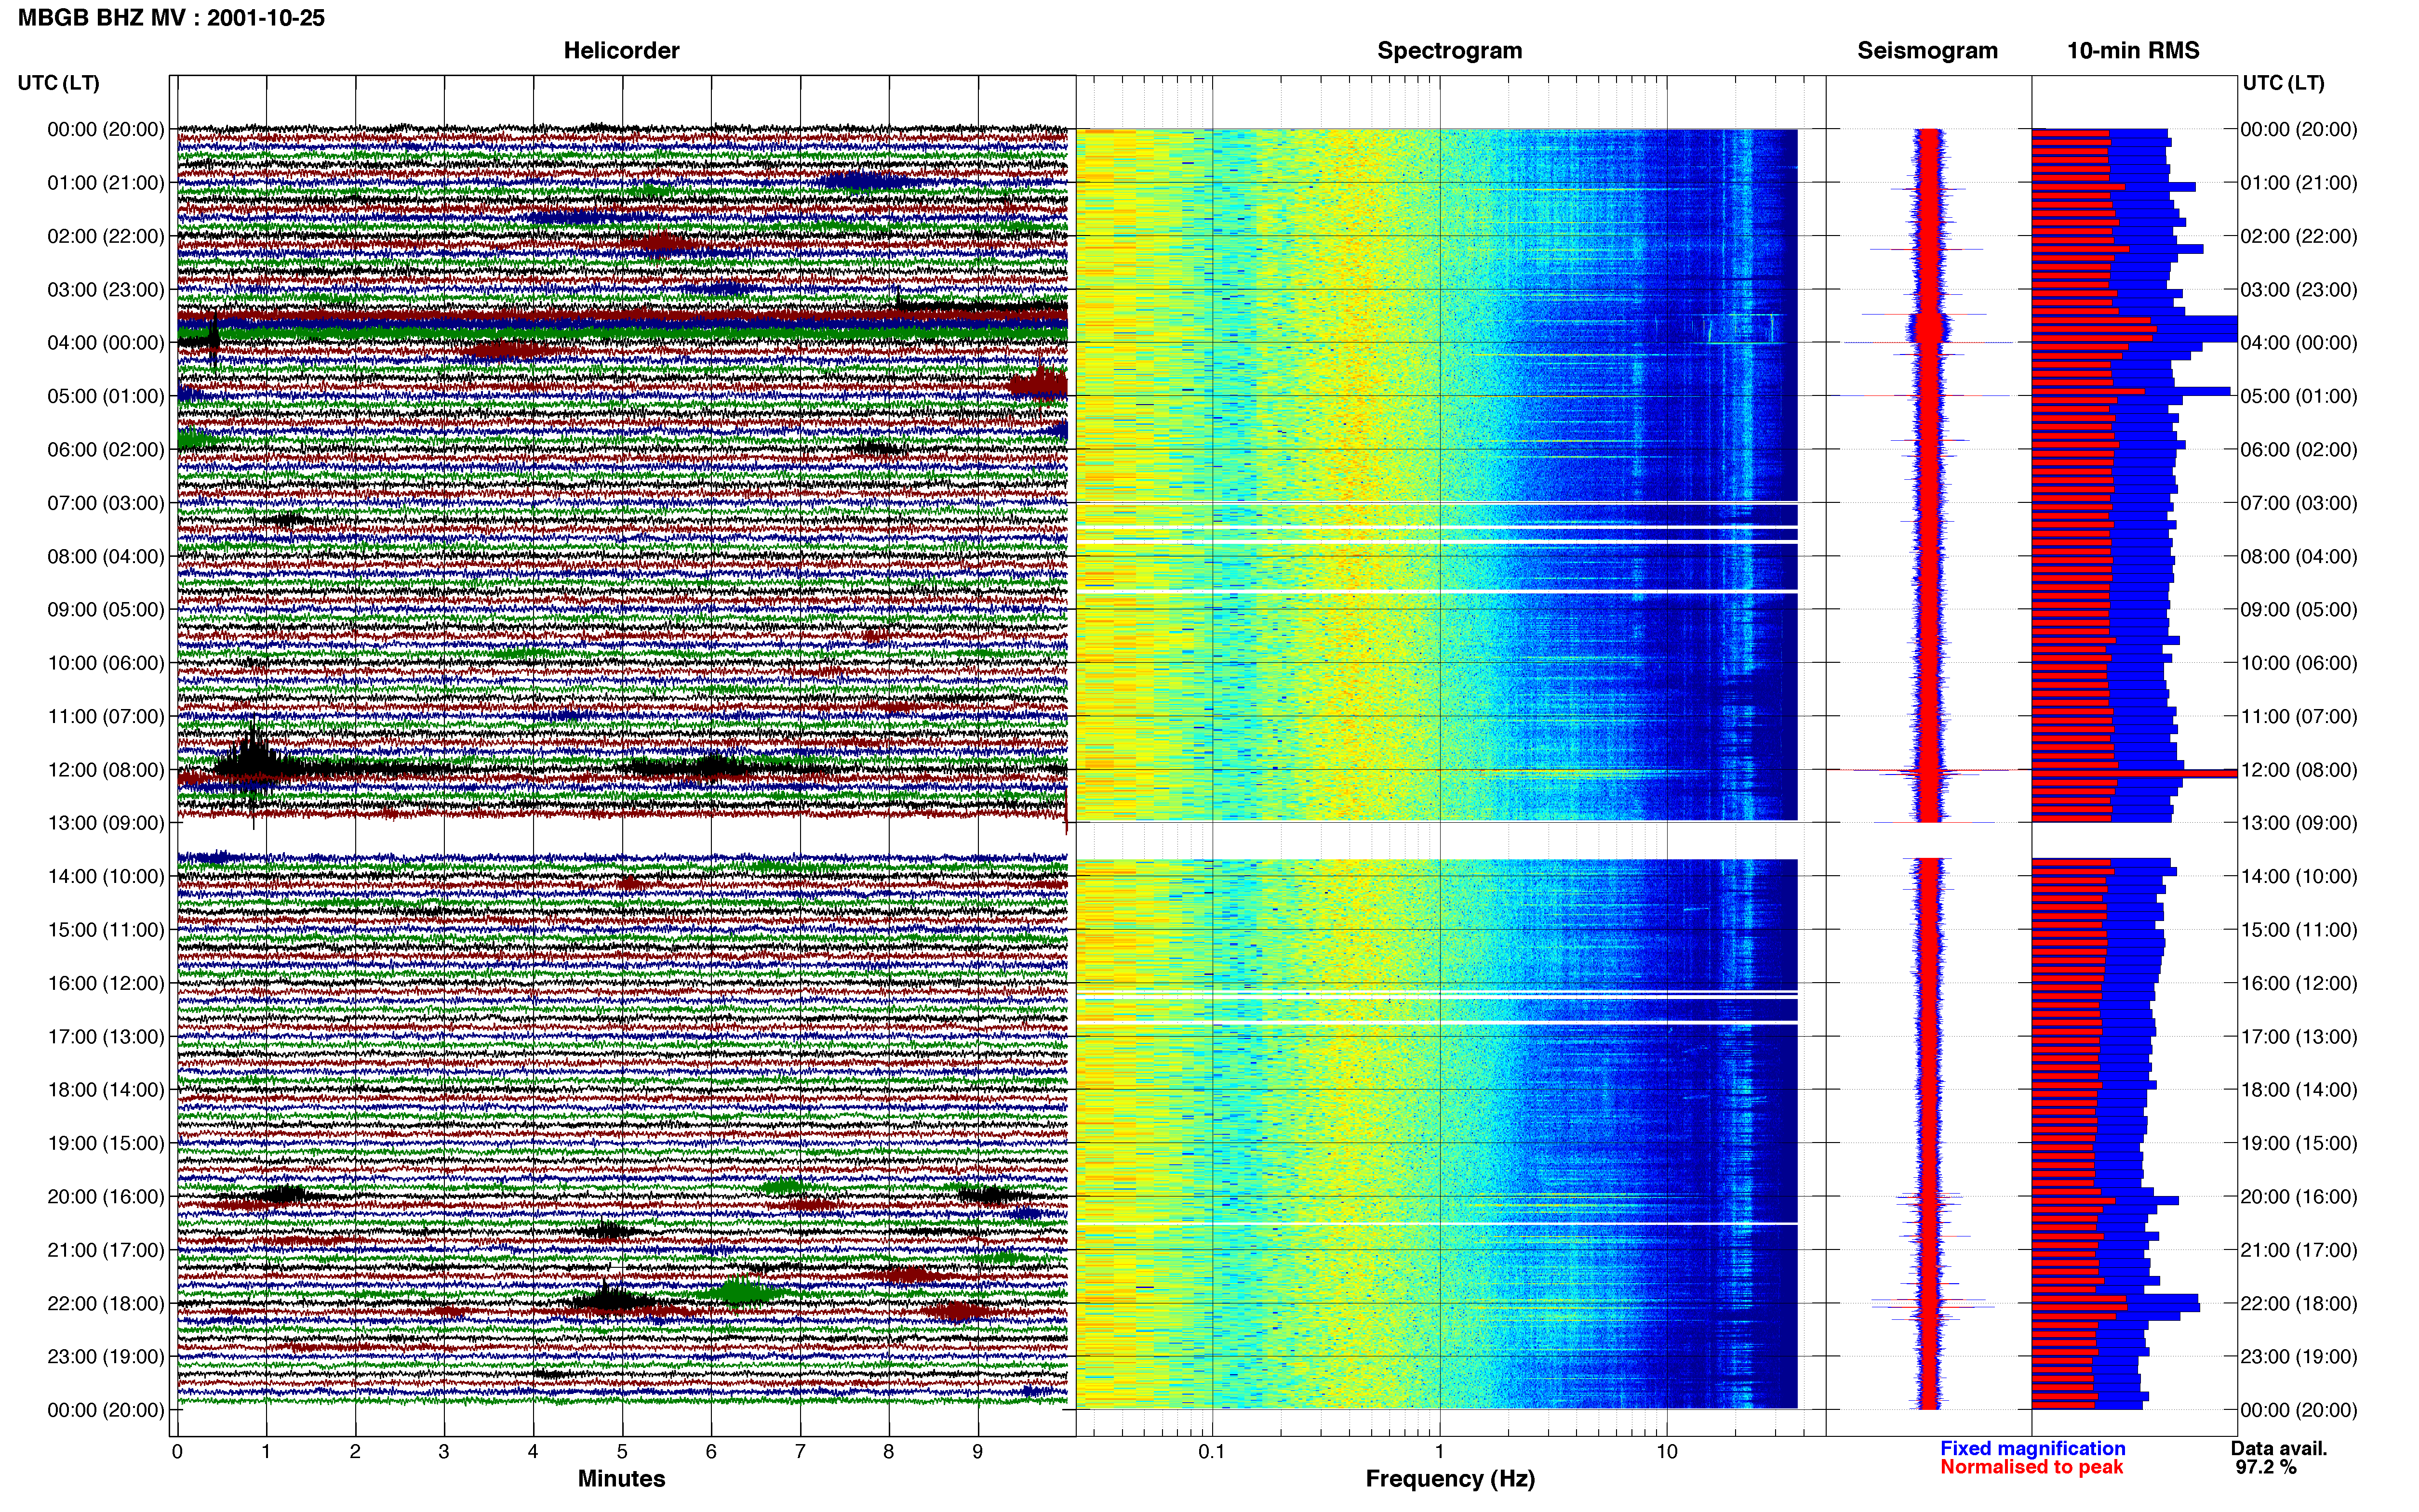2419x1512 pixels.
Task: Click 14:00 (10:00) on the RMS time axis
Action: pyautogui.click(x=2299, y=877)
